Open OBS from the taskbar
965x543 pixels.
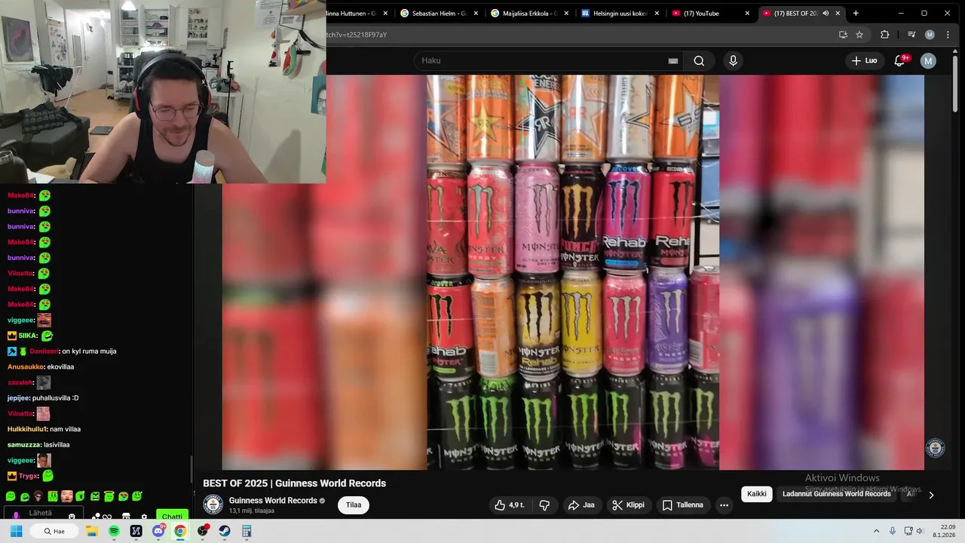202,532
